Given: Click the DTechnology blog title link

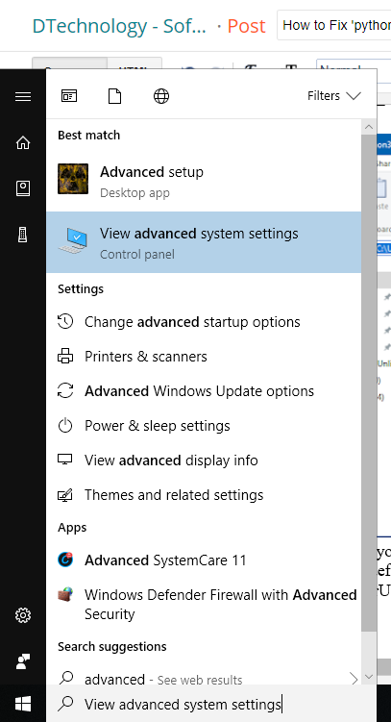Looking at the screenshot, I should tap(119, 26).
